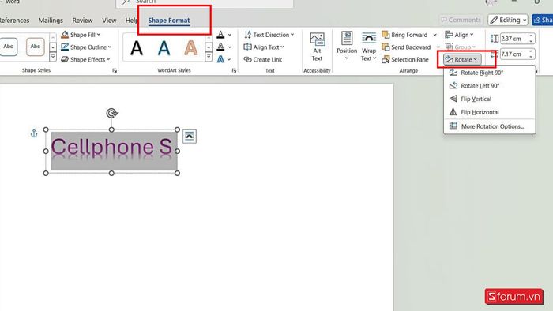Image resolution: width=553 pixels, height=311 pixels.
Task: Click the Text Fill icon
Action: tap(220, 35)
